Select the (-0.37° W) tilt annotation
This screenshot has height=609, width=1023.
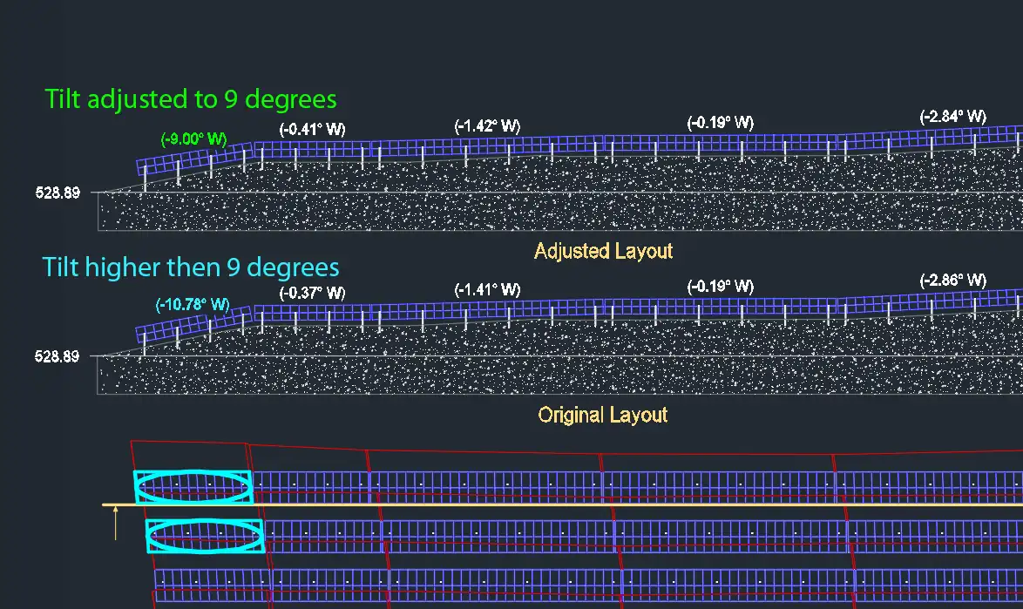tap(312, 293)
